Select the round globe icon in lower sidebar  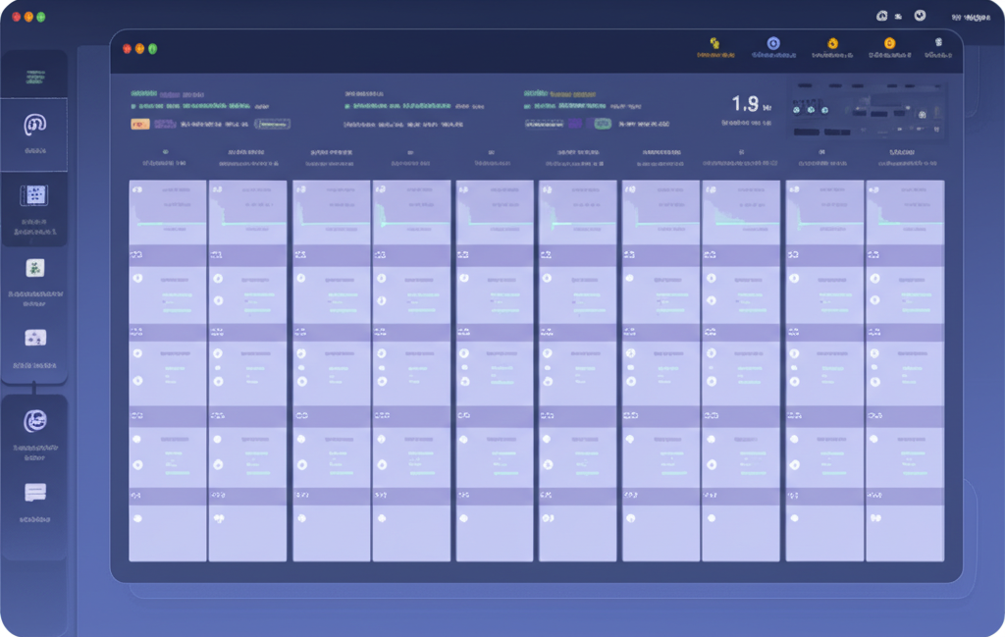35,421
